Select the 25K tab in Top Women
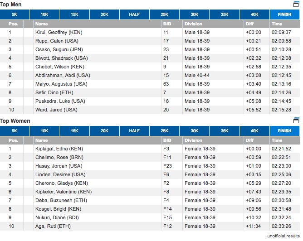The image size is (303, 241). (x=164, y=131)
